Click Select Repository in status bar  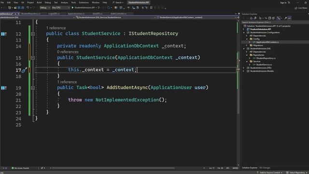point(297,173)
